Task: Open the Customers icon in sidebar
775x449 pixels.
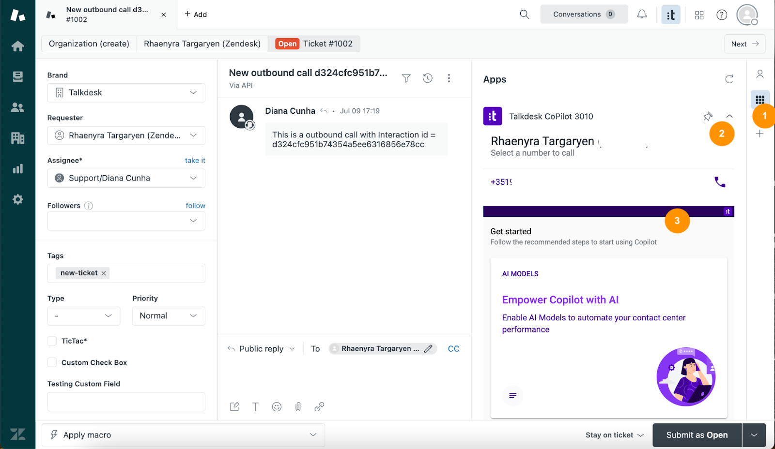Action: 17,107
